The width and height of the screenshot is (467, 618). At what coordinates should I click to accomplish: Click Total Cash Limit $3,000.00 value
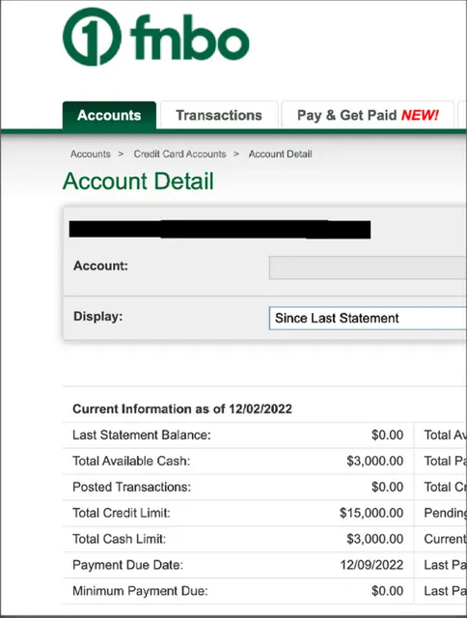click(375, 539)
